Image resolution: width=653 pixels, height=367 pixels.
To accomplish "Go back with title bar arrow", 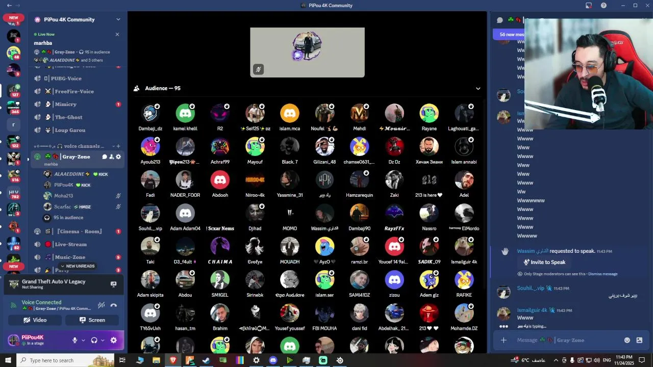I will 9,5.
